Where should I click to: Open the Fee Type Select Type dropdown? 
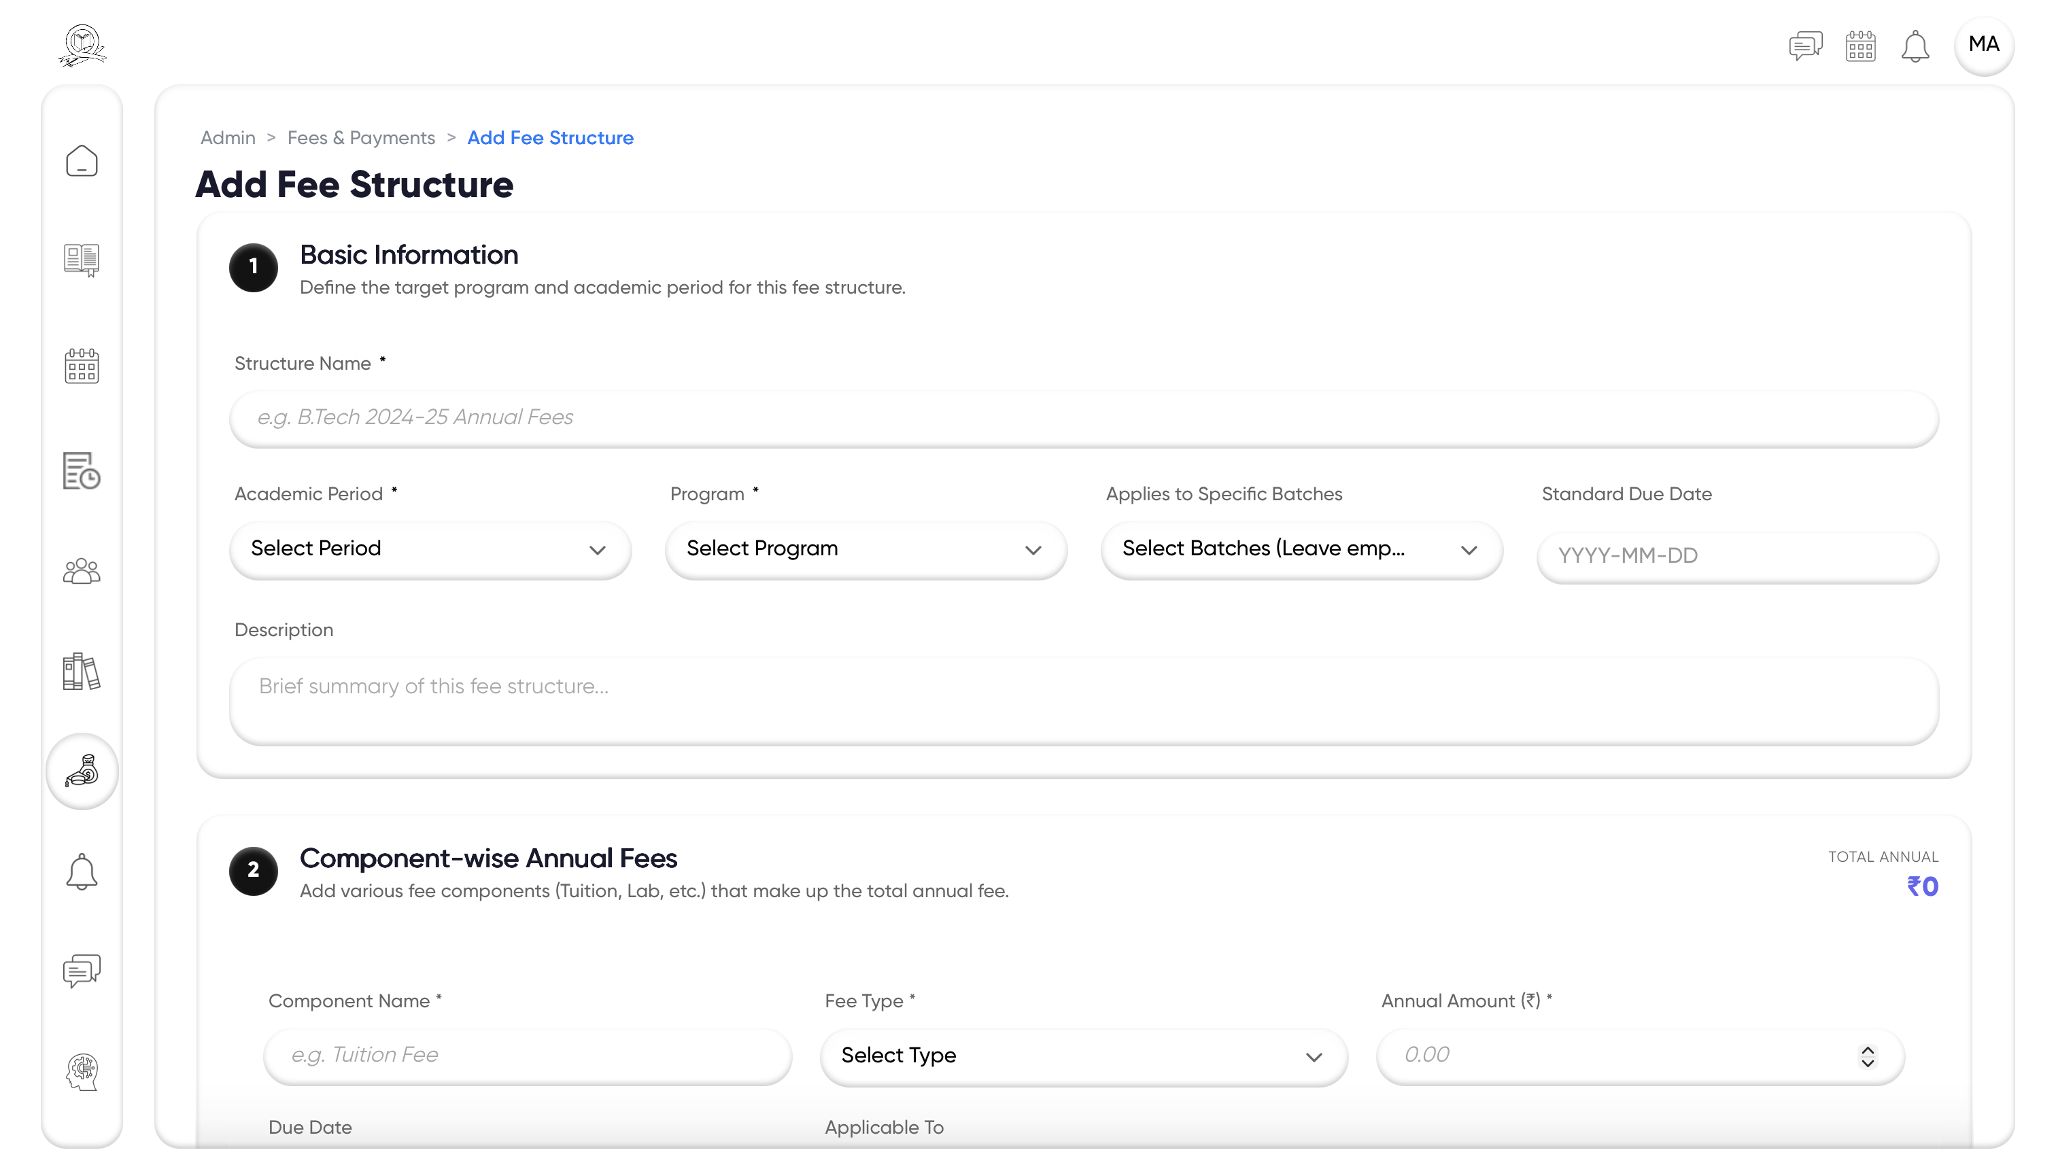pos(1083,1056)
